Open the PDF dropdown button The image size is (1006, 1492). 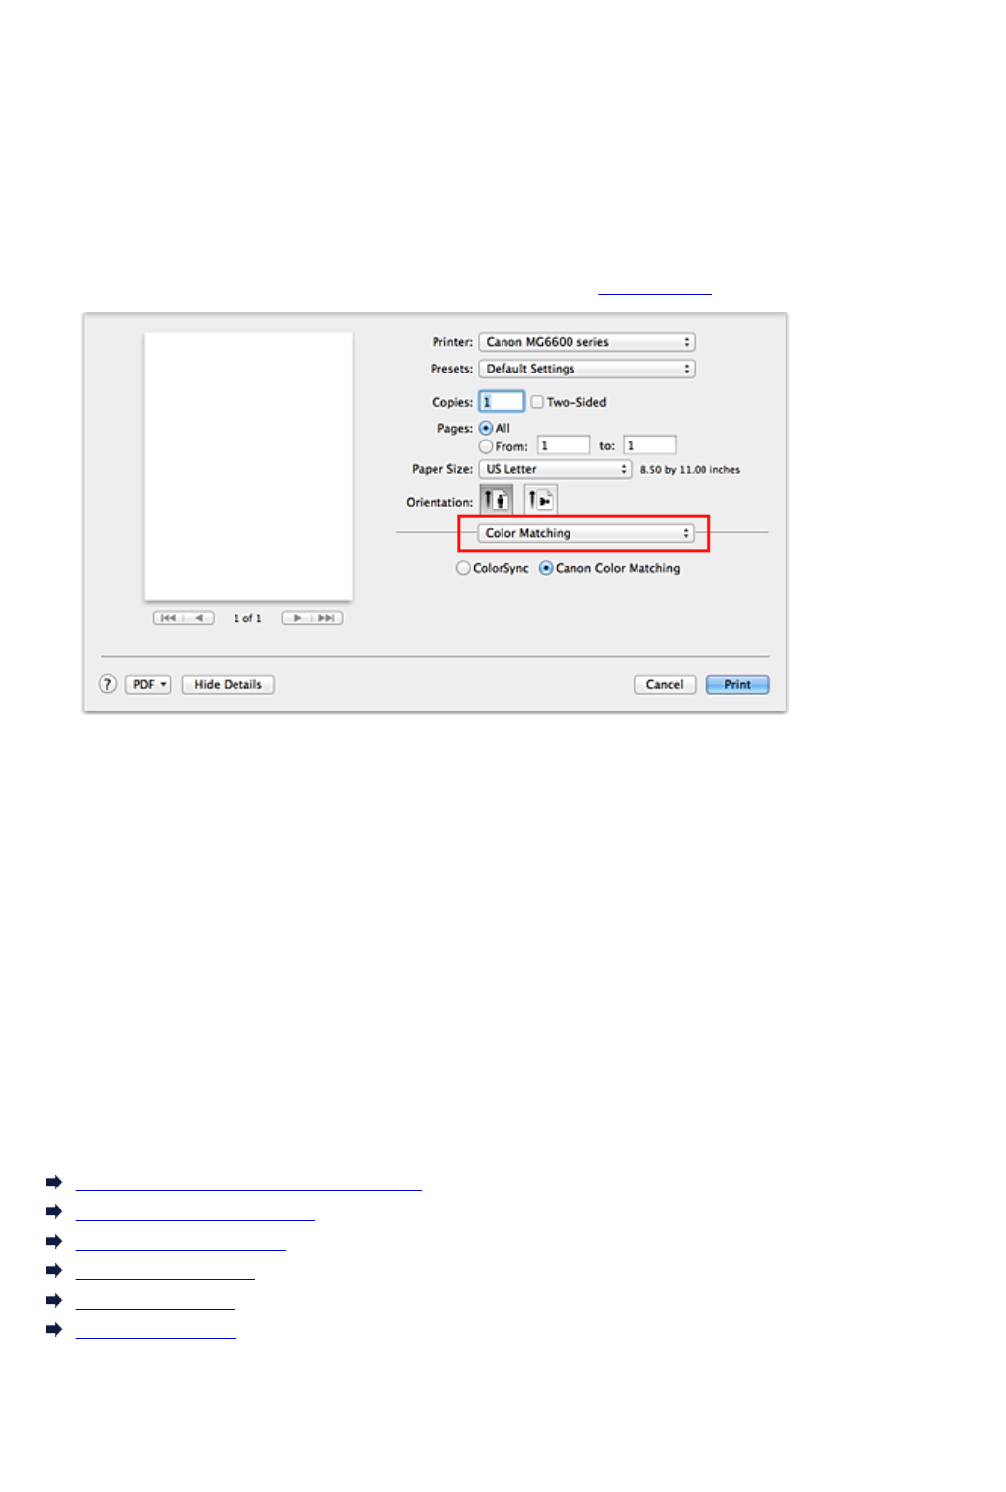pos(148,684)
